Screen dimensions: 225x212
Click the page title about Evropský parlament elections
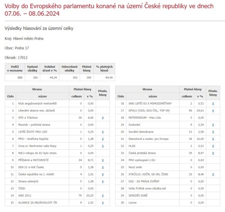(109, 10)
